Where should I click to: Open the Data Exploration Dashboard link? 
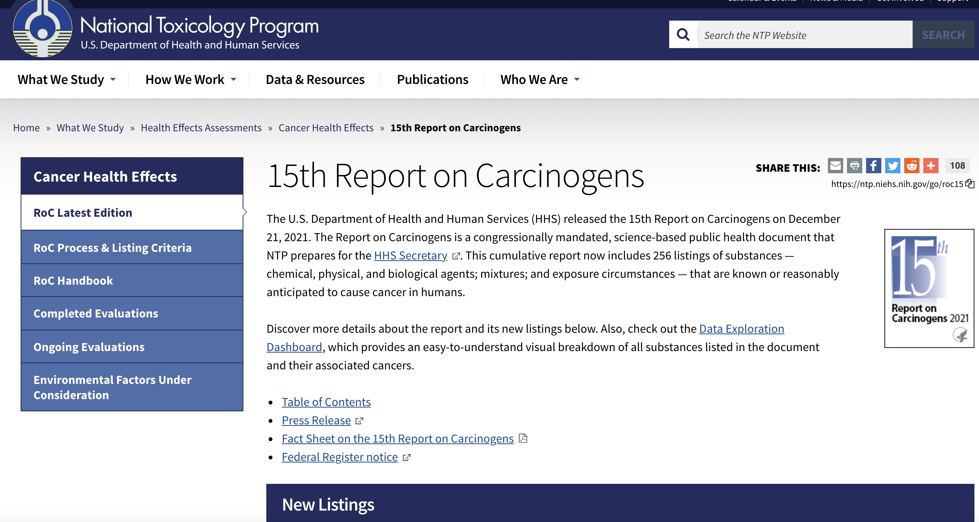pos(741,329)
